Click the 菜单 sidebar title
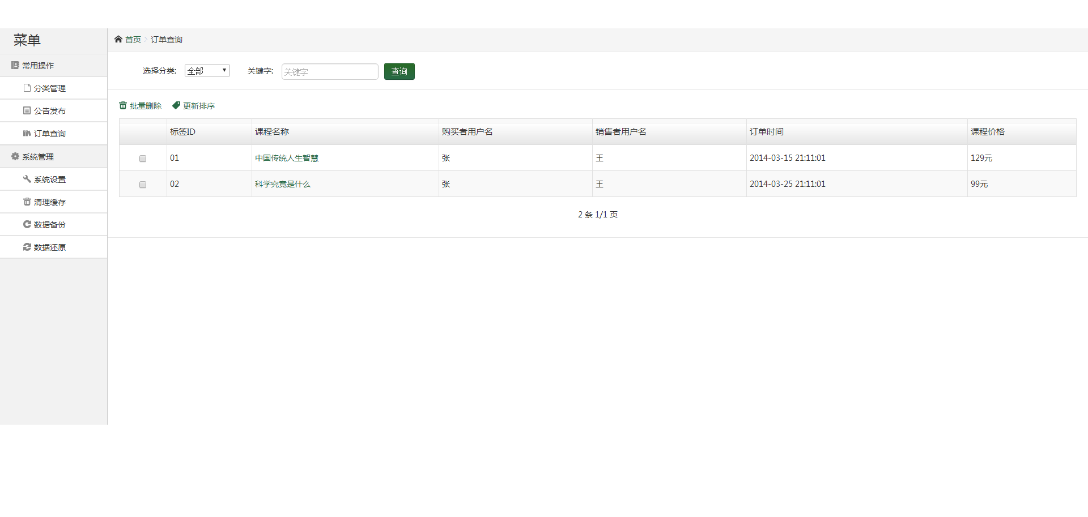 click(x=27, y=40)
